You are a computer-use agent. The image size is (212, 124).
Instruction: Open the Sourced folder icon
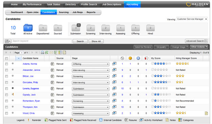[x=58, y=28]
